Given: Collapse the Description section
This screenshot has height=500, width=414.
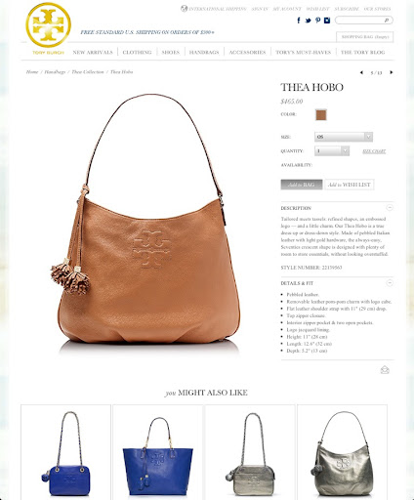Looking at the screenshot, I should pyautogui.click(x=390, y=208).
